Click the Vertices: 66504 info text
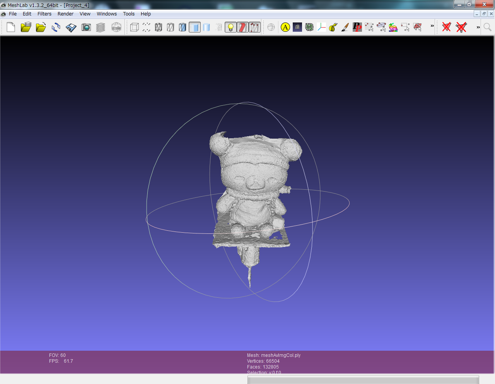This screenshot has width=495, height=384. tap(263, 361)
